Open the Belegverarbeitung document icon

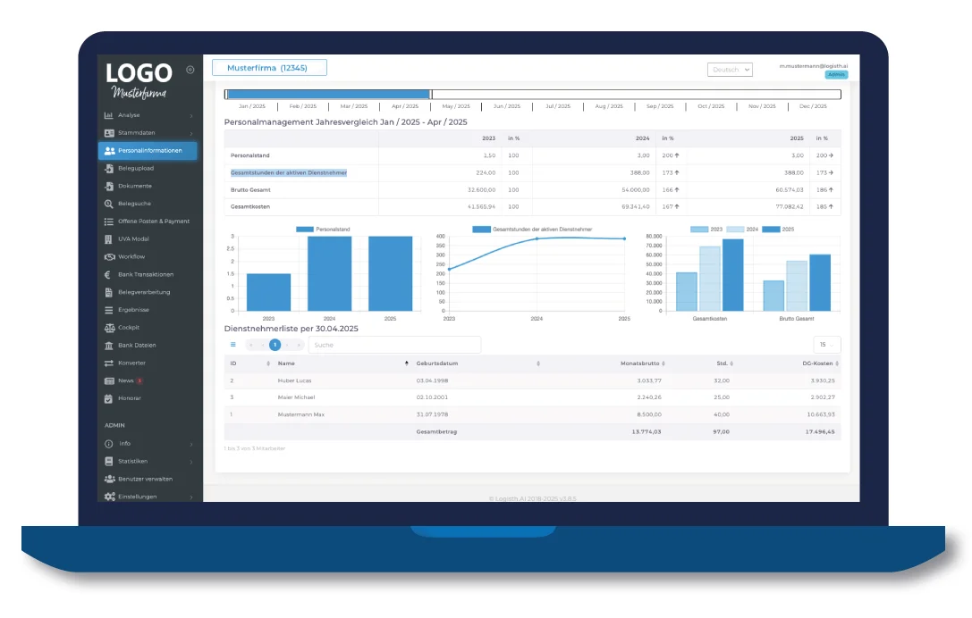(x=108, y=292)
